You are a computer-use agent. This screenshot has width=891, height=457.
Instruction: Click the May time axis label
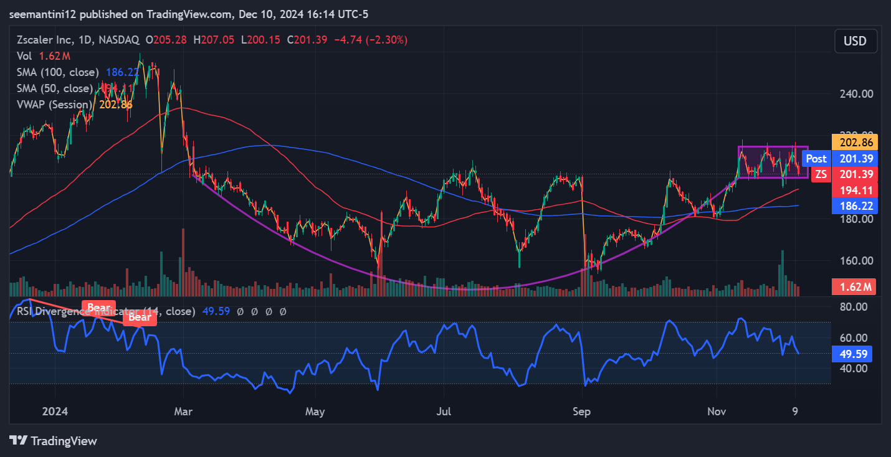pos(315,412)
